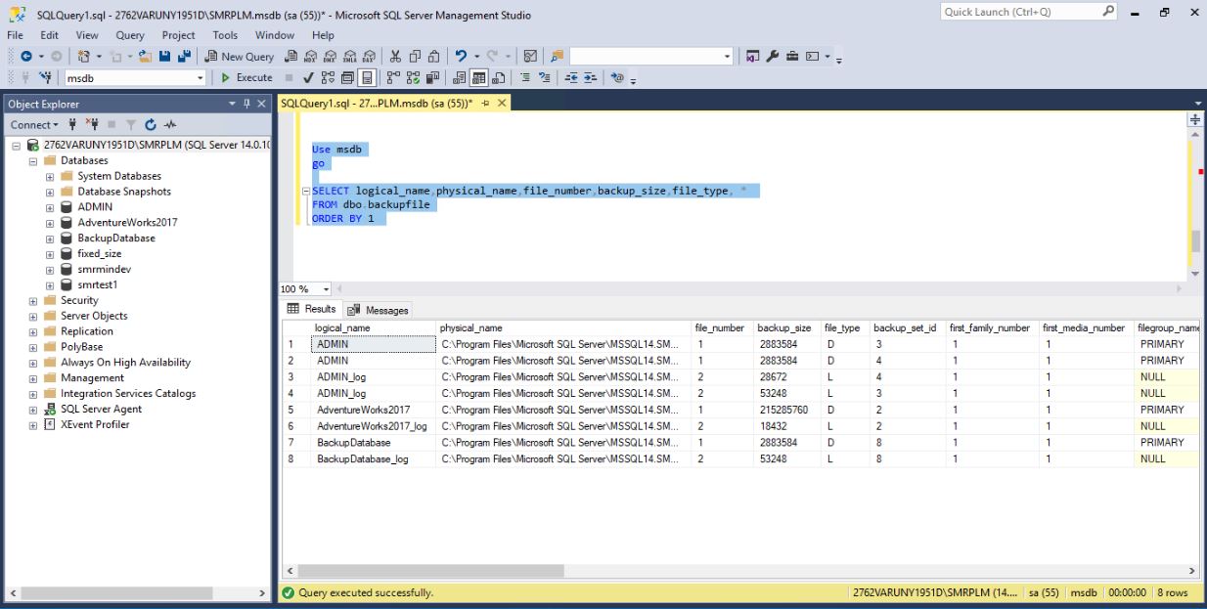Click the Paste clipboard icon
The image size is (1207, 609).
point(435,57)
